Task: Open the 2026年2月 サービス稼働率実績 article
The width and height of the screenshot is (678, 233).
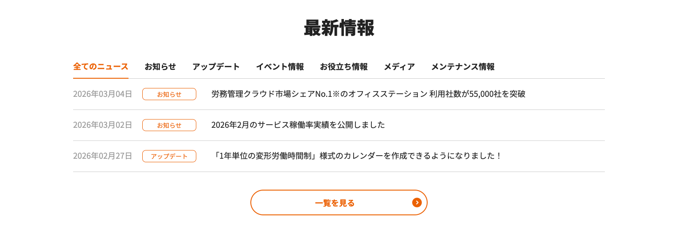Action: click(x=298, y=125)
